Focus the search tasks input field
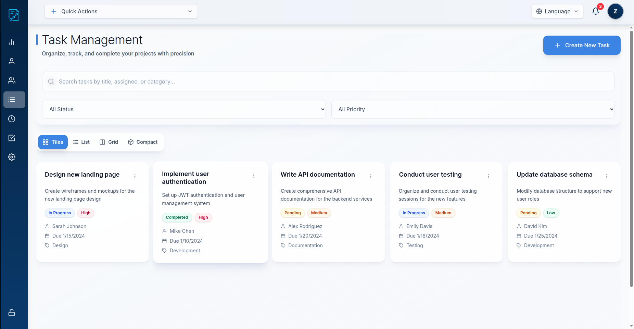The width and height of the screenshot is (634, 329). [328, 81]
